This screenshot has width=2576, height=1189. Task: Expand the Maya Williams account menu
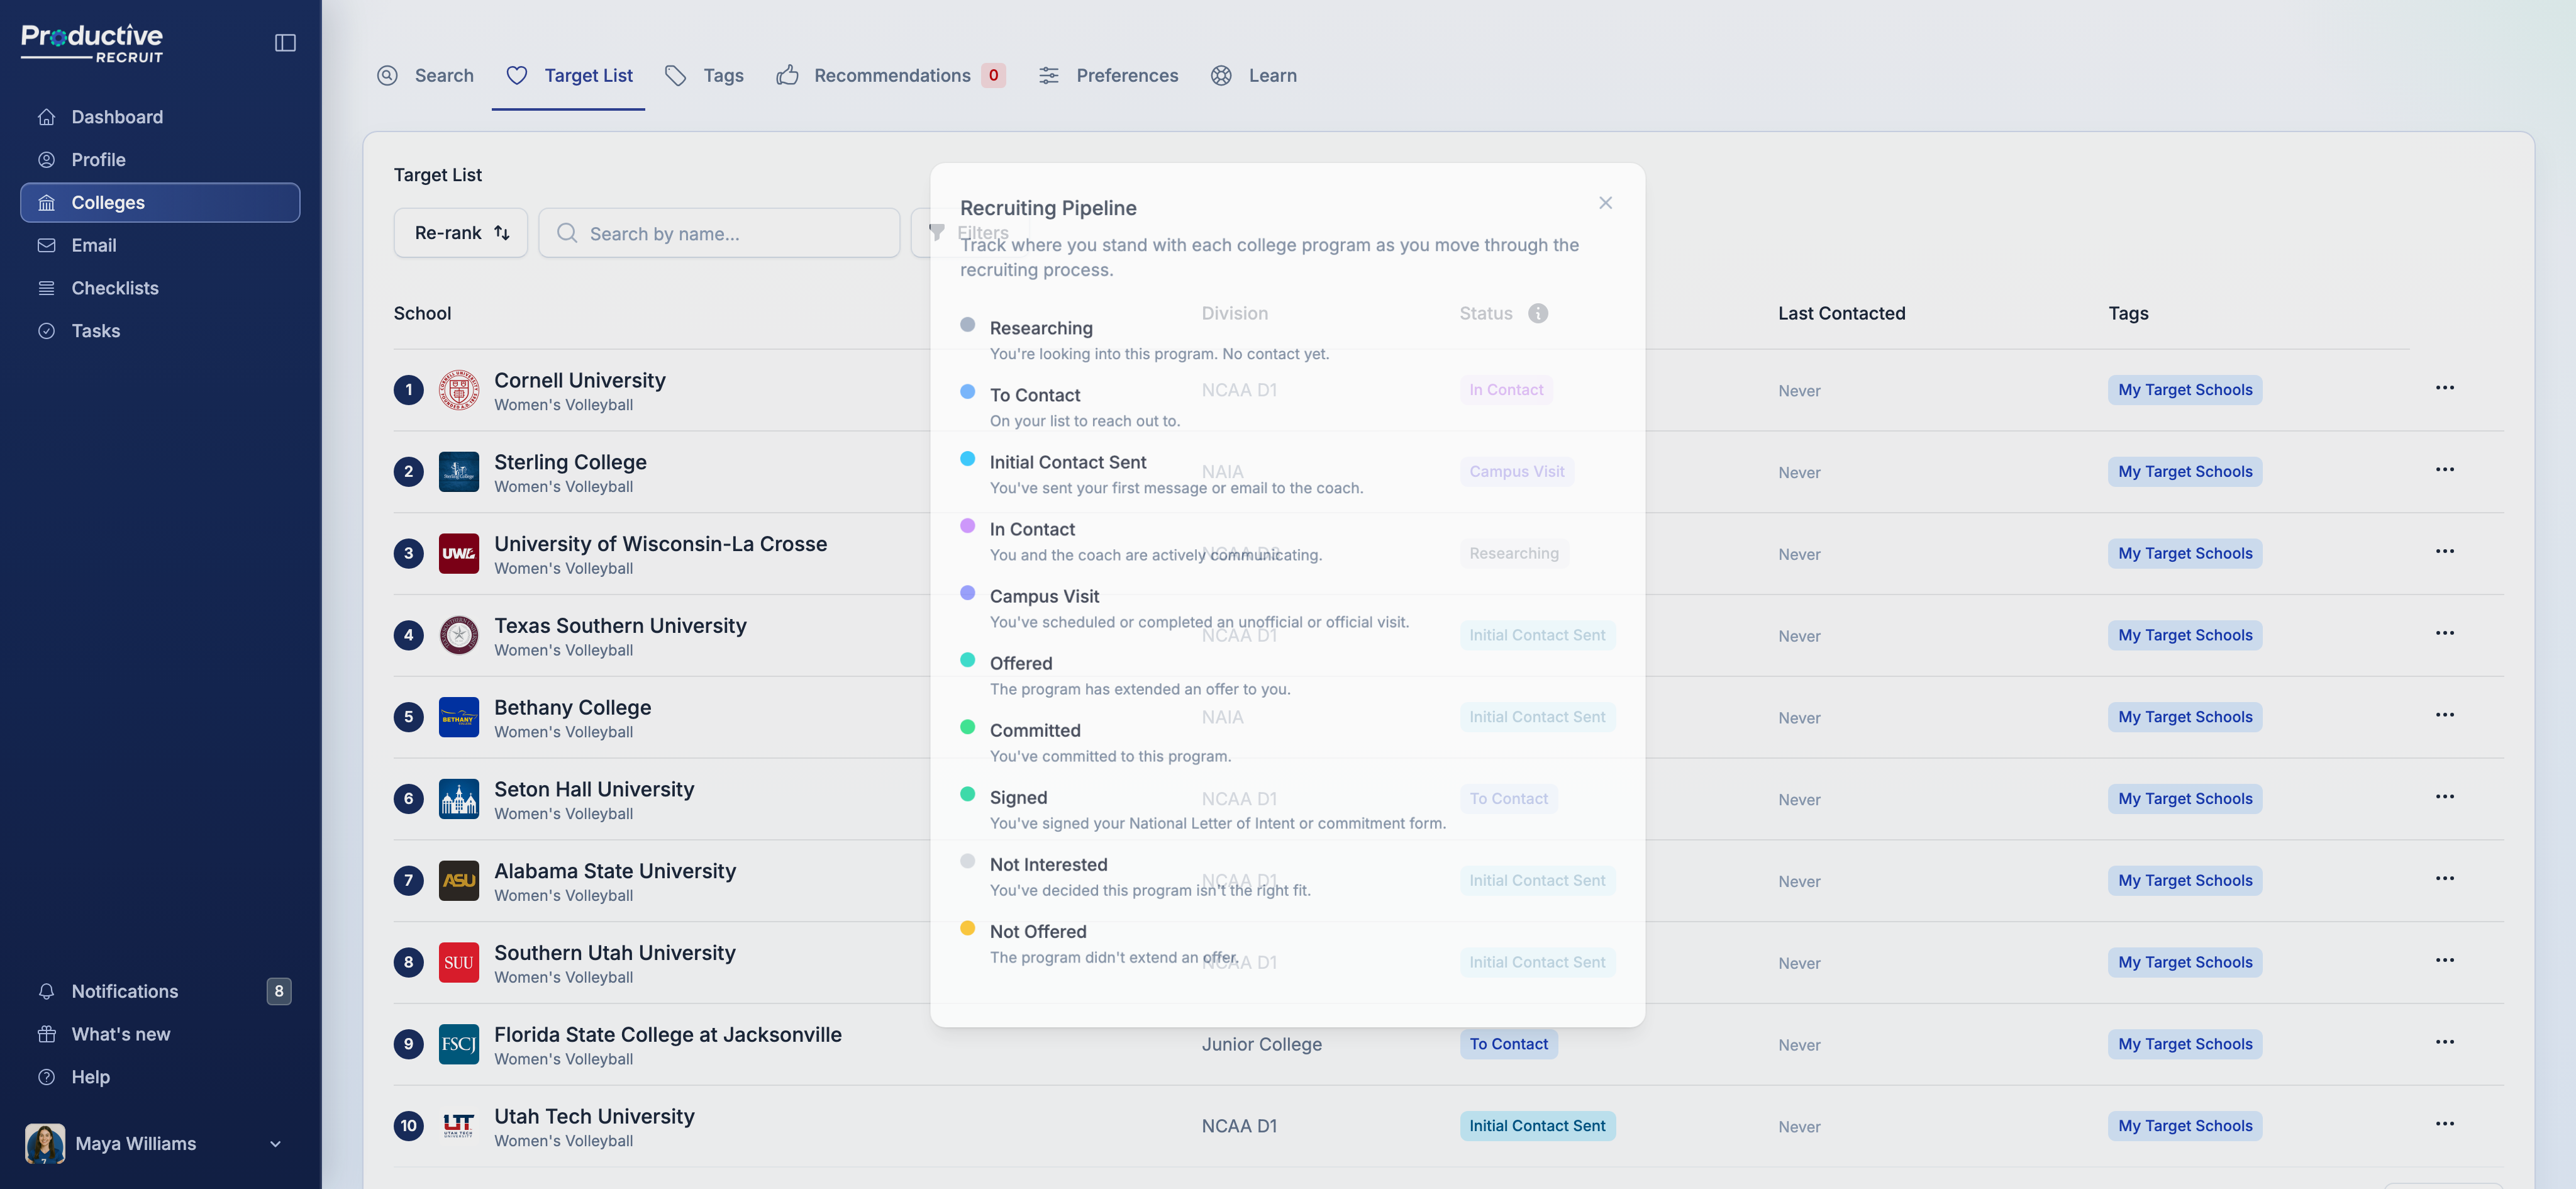pos(275,1144)
